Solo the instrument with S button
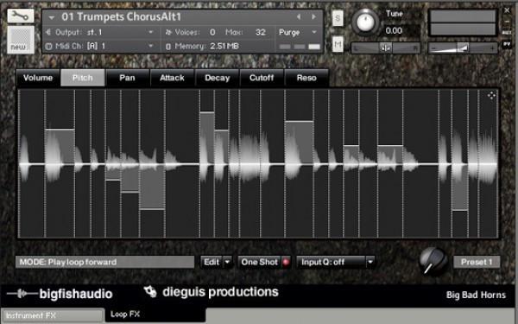Image resolution: width=518 pixels, height=324 pixels. (x=338, y=18)
